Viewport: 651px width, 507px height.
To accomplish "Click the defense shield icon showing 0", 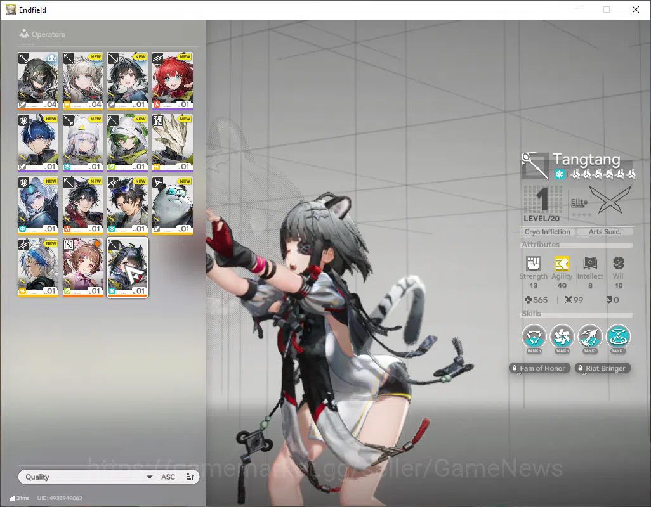I will (609, 300).
